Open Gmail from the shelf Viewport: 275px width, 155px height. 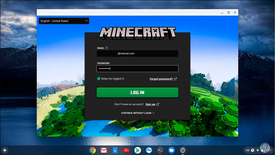[x=104, y=150]
